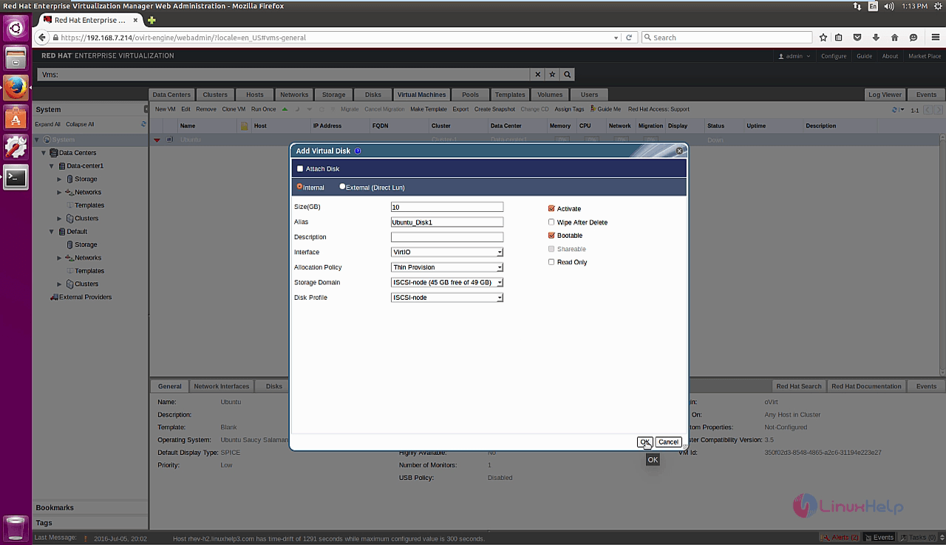
Task: Open the admin user dropdown
Action: (794, 56)
